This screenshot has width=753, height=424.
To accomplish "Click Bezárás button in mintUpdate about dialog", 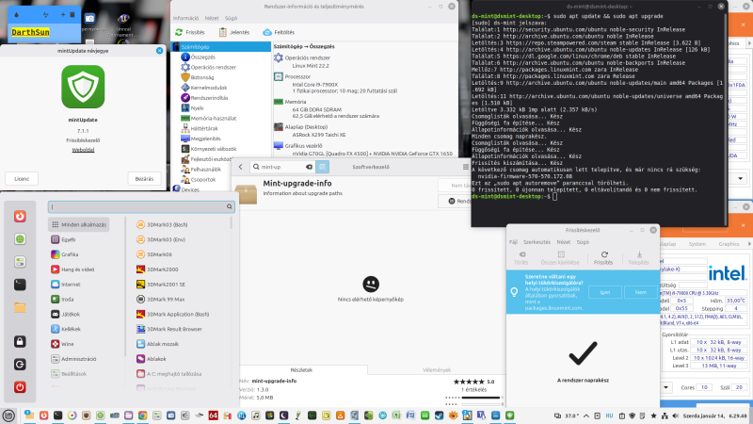I will 144,179.
